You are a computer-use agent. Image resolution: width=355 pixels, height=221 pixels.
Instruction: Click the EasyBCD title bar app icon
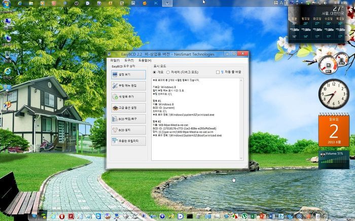pyautogui.click(x=110, y=54)
